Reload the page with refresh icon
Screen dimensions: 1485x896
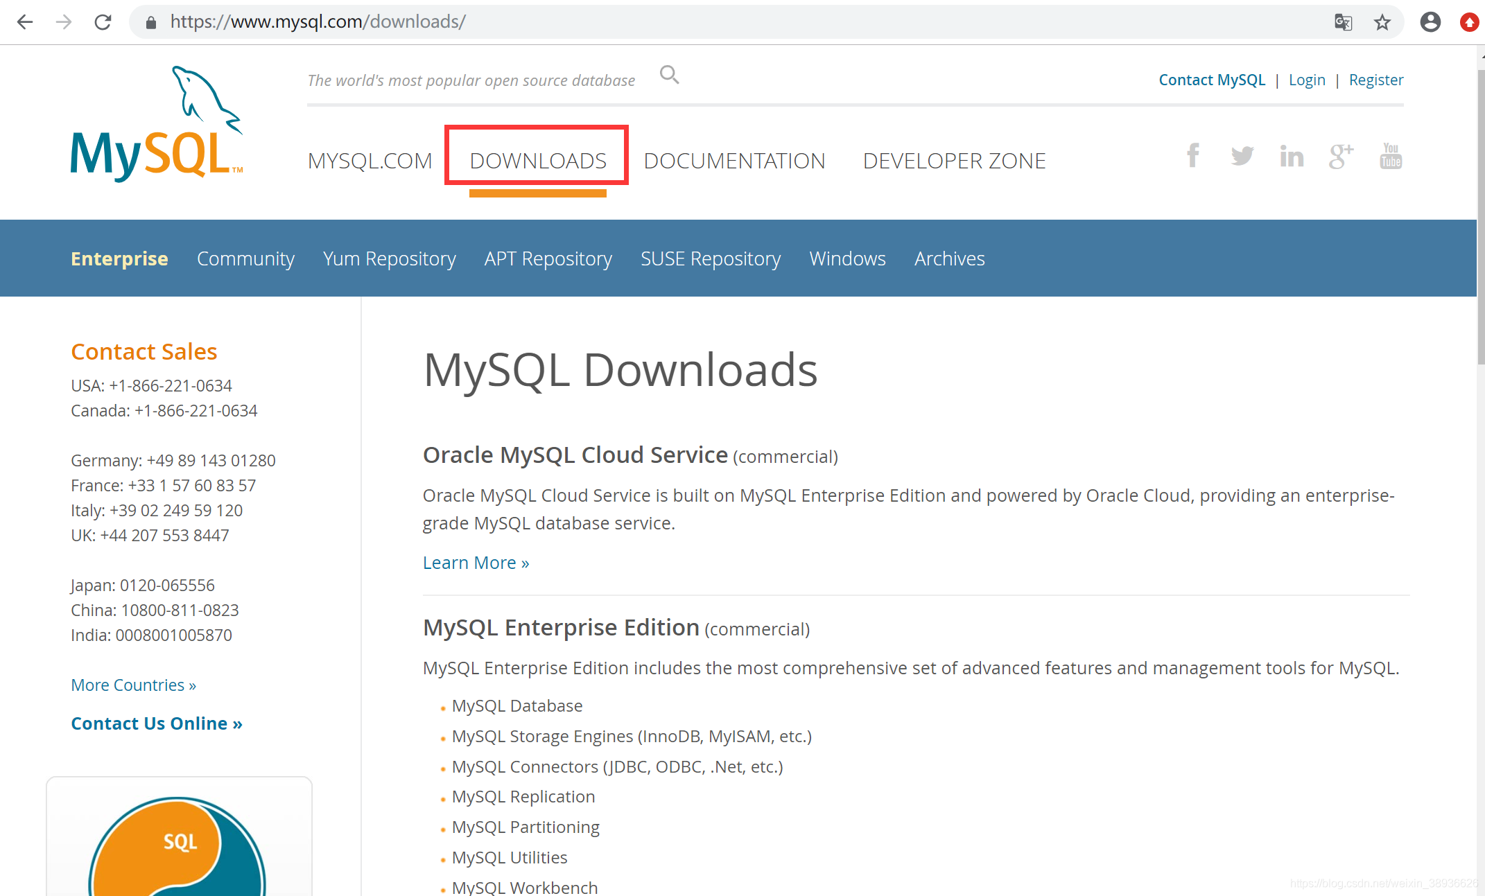click(103, 22)
